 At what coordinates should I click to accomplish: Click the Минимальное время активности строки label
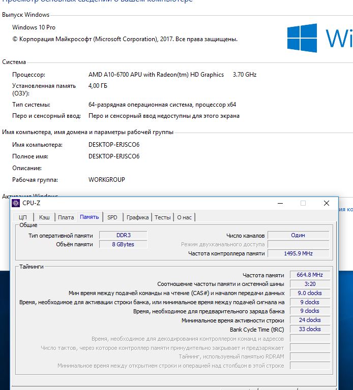[232, 320]
